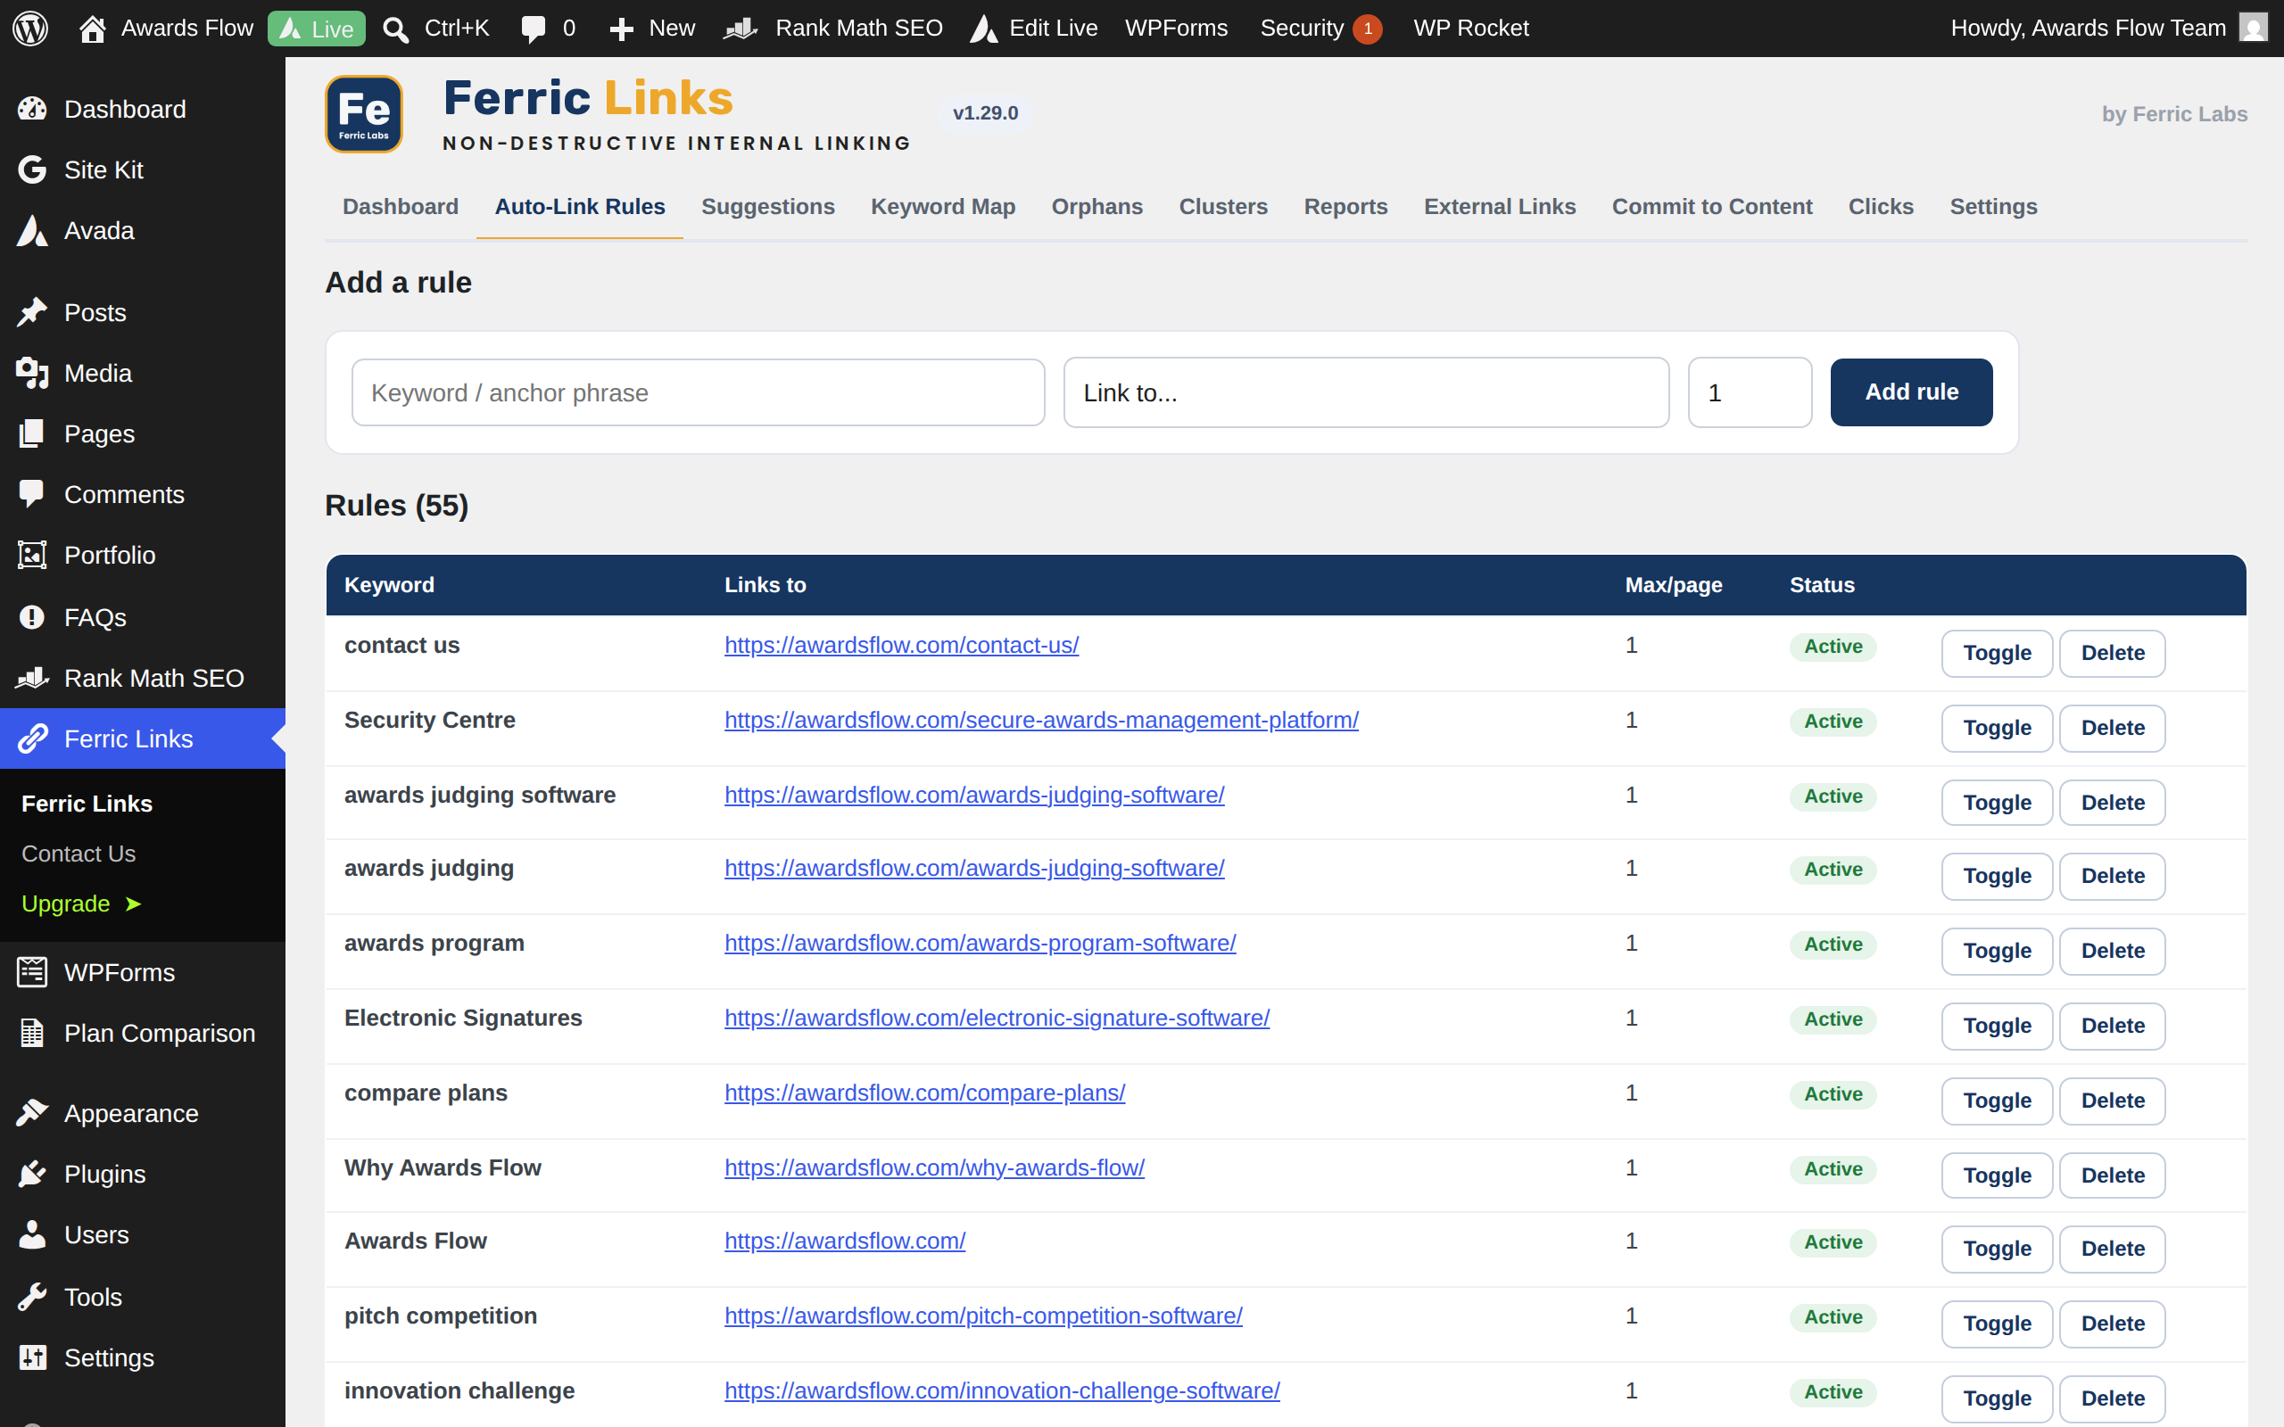The image size is (2284, 1427).
Task: Switch to the Suggestions tab
Action: tap(767, 206)
